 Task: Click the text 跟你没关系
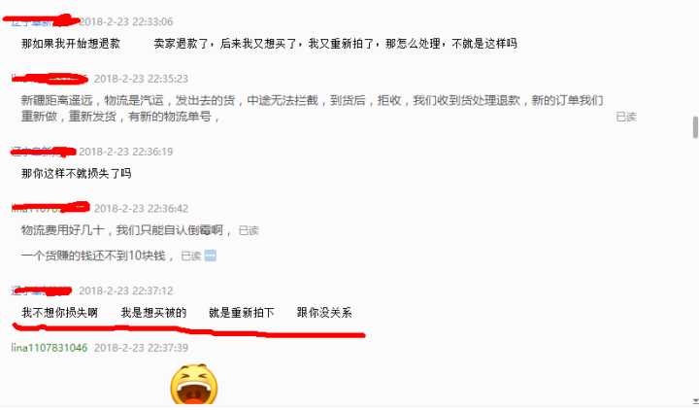[x=324, y=313]
